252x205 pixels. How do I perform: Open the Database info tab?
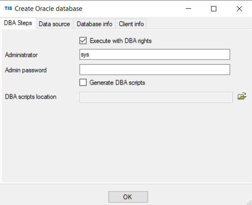click(94, 24)
